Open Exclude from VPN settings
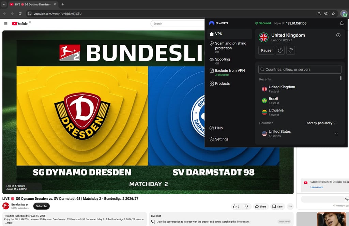Screen dimensions: 349x226 [229, 72]
